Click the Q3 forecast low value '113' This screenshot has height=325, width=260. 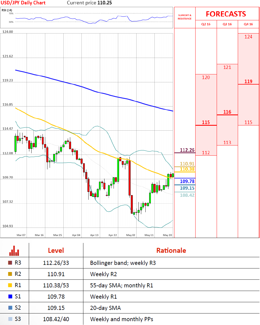(x=227, y=143)
